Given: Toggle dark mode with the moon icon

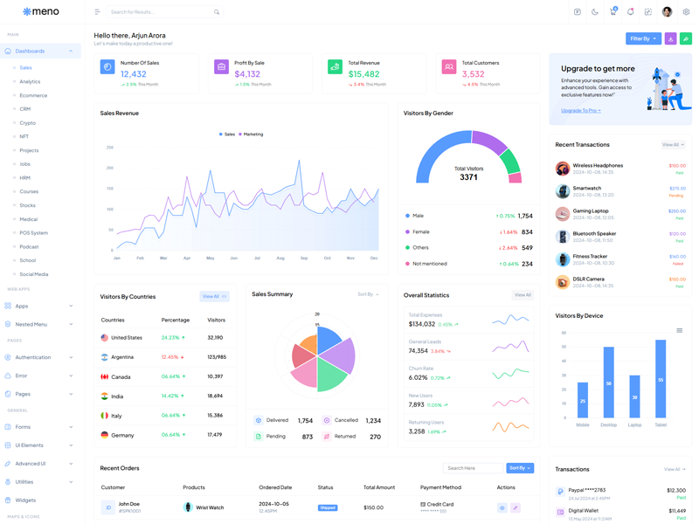Looking at the screenshot, I should 595,12.
